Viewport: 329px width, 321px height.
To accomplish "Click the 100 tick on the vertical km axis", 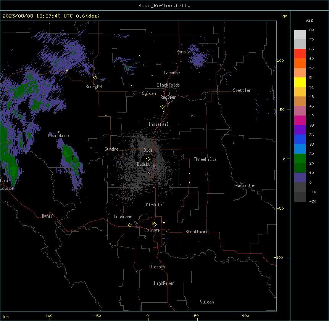I will [x=280, y=60].
